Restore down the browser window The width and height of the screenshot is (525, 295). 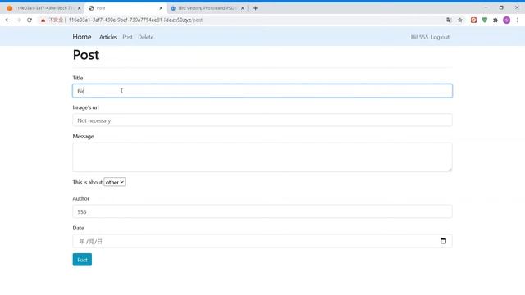(501, 7)
